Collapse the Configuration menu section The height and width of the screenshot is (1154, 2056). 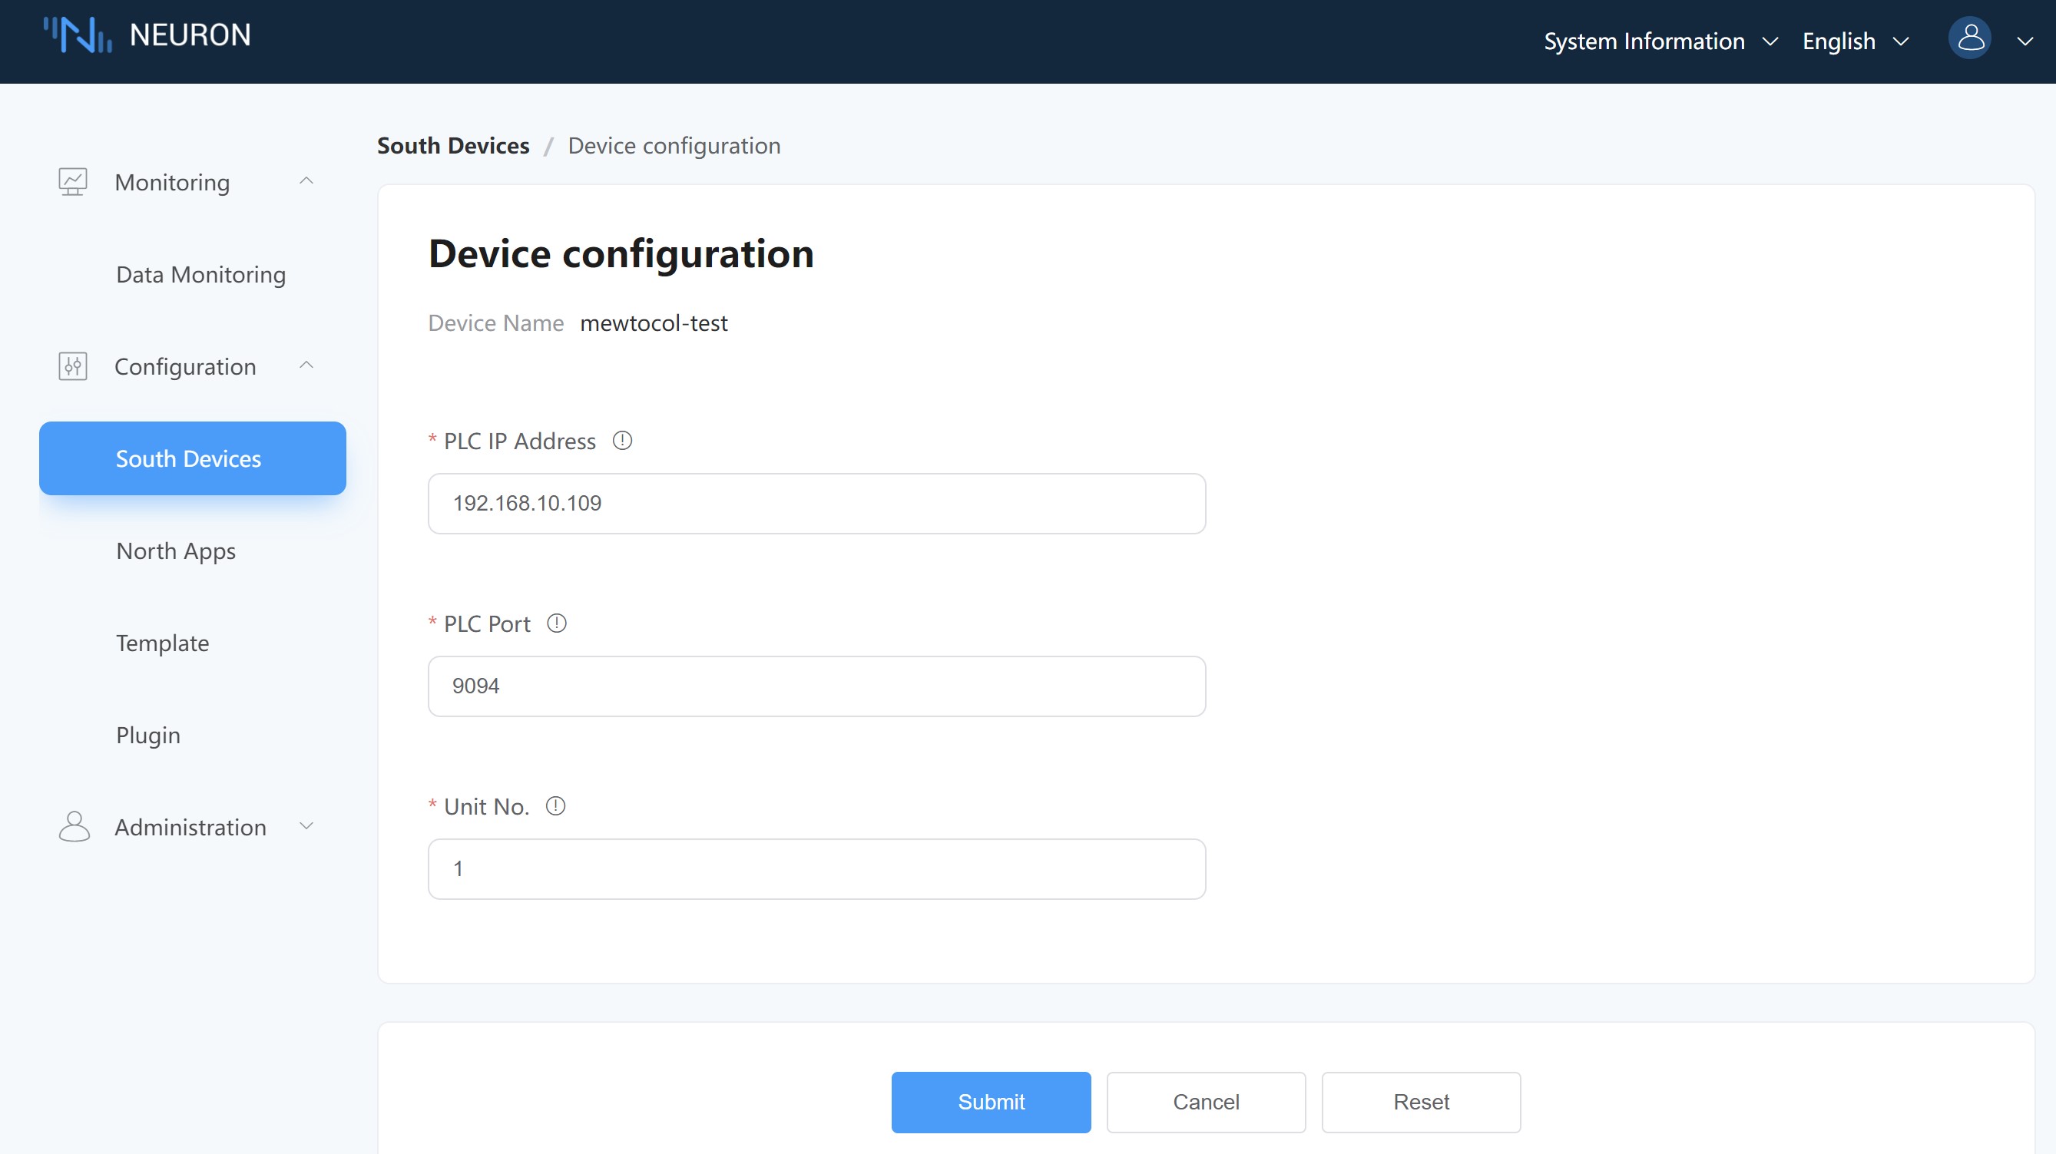(x=306, y=366)
